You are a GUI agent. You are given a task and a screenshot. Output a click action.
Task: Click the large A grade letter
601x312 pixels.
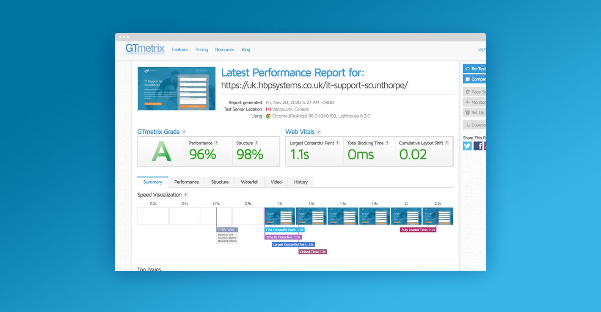161,152
